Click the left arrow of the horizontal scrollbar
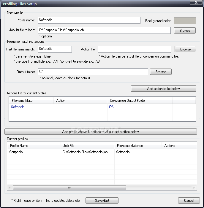The image size is (204, 208). click(10, 188)
